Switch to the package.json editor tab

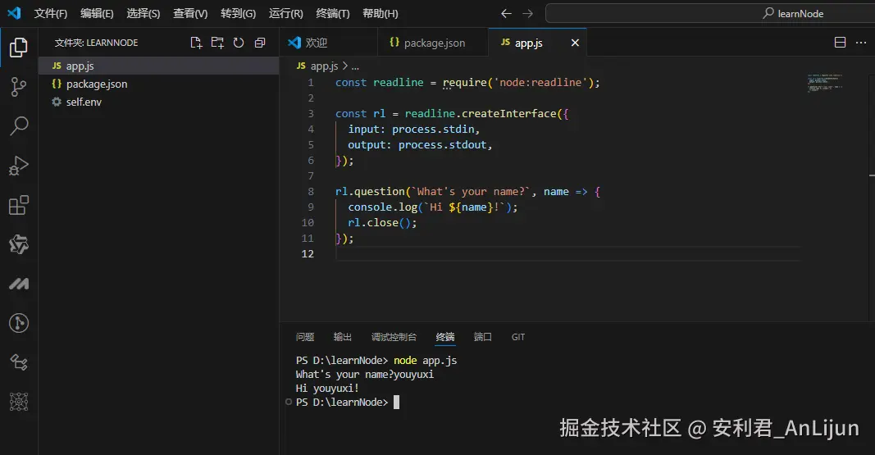[x=432, y=43]
